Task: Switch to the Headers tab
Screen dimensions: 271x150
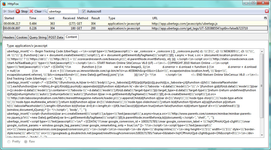Action: coord(9,37)
